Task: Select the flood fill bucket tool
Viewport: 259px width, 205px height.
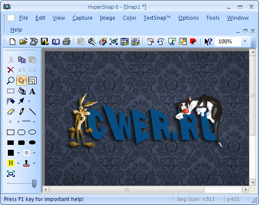Action: (x=22, y=91)
